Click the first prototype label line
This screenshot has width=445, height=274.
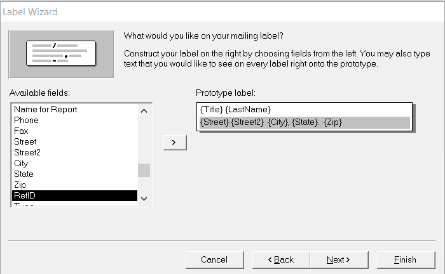[x=236, y=109]
